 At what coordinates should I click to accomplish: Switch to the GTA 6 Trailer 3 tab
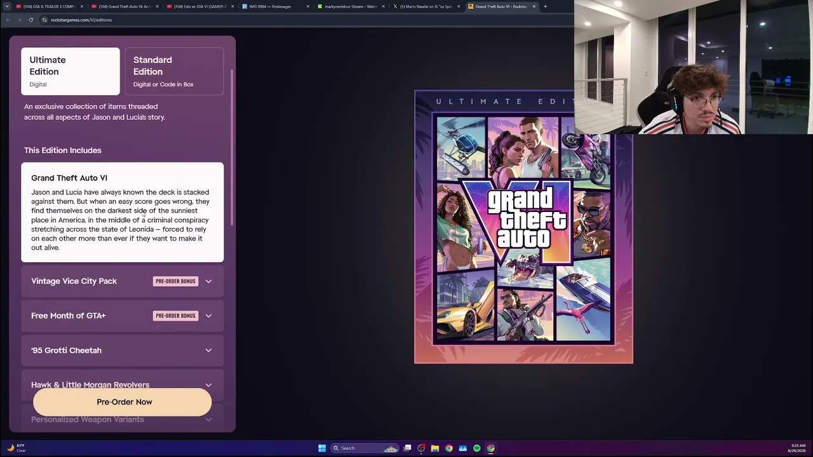coord(49,6)
